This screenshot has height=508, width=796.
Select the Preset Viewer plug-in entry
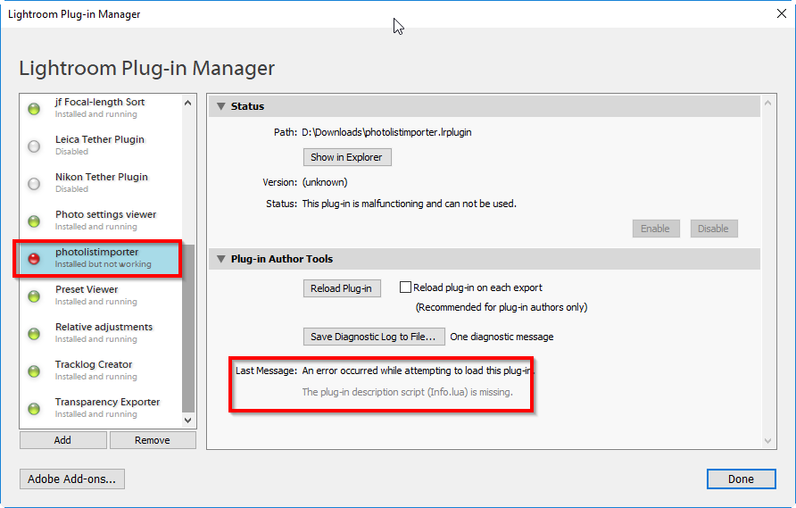(x=87, y=295)
